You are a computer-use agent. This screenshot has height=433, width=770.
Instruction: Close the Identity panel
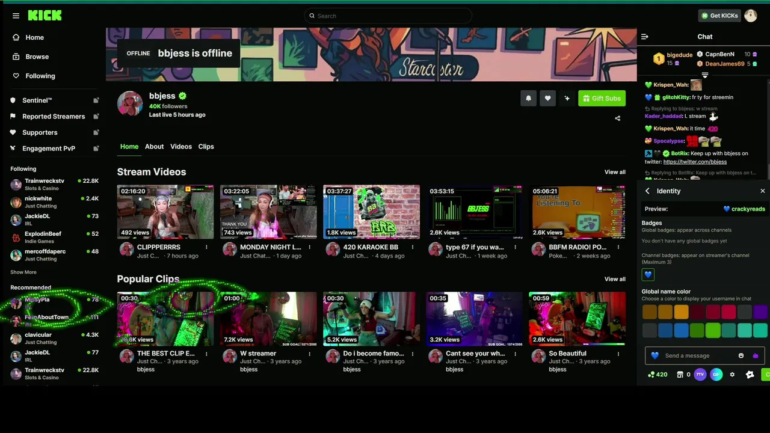point(762,191)
